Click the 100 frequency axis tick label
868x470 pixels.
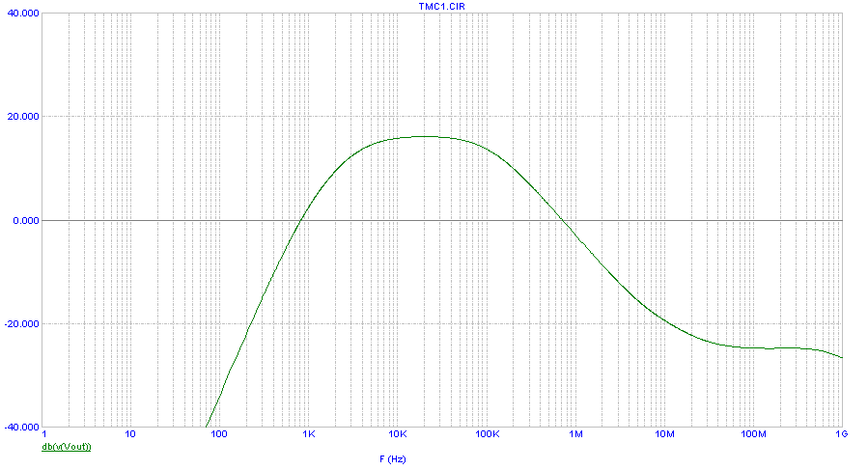(x=219, y=434)
